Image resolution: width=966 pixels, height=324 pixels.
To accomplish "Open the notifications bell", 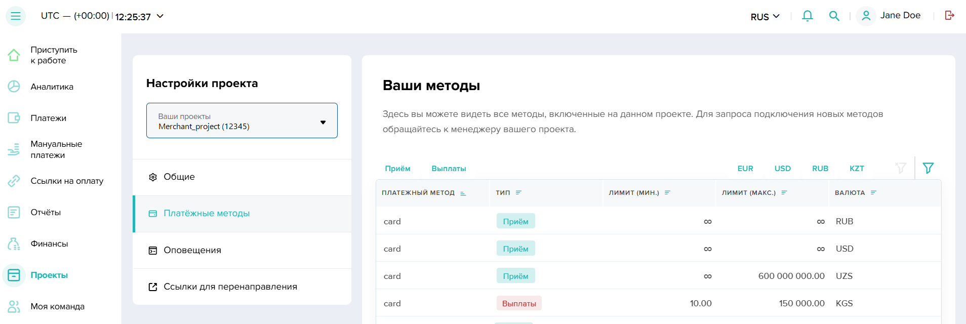I will coord(808,16).
